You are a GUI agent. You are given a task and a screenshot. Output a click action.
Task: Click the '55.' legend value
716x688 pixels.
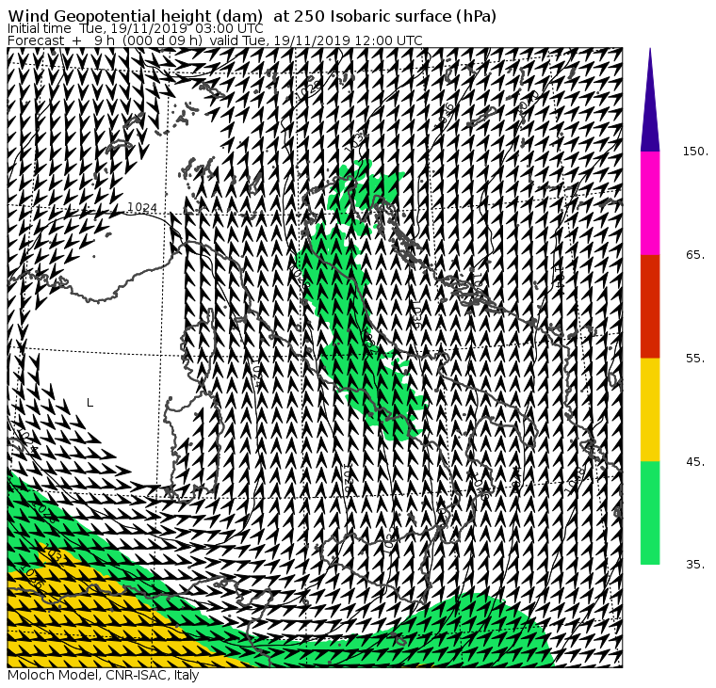point(696,359)
